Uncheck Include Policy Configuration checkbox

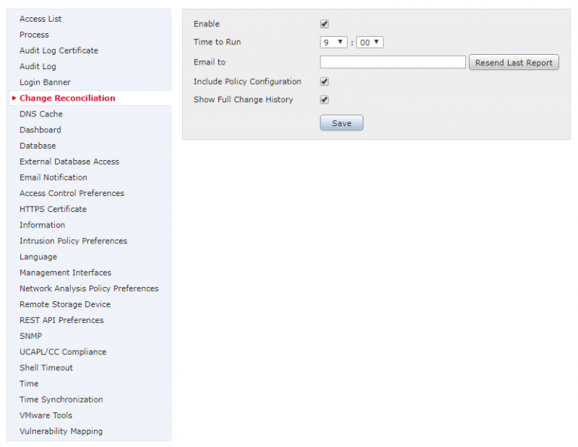pyautogui.click(x=324, y=82)
